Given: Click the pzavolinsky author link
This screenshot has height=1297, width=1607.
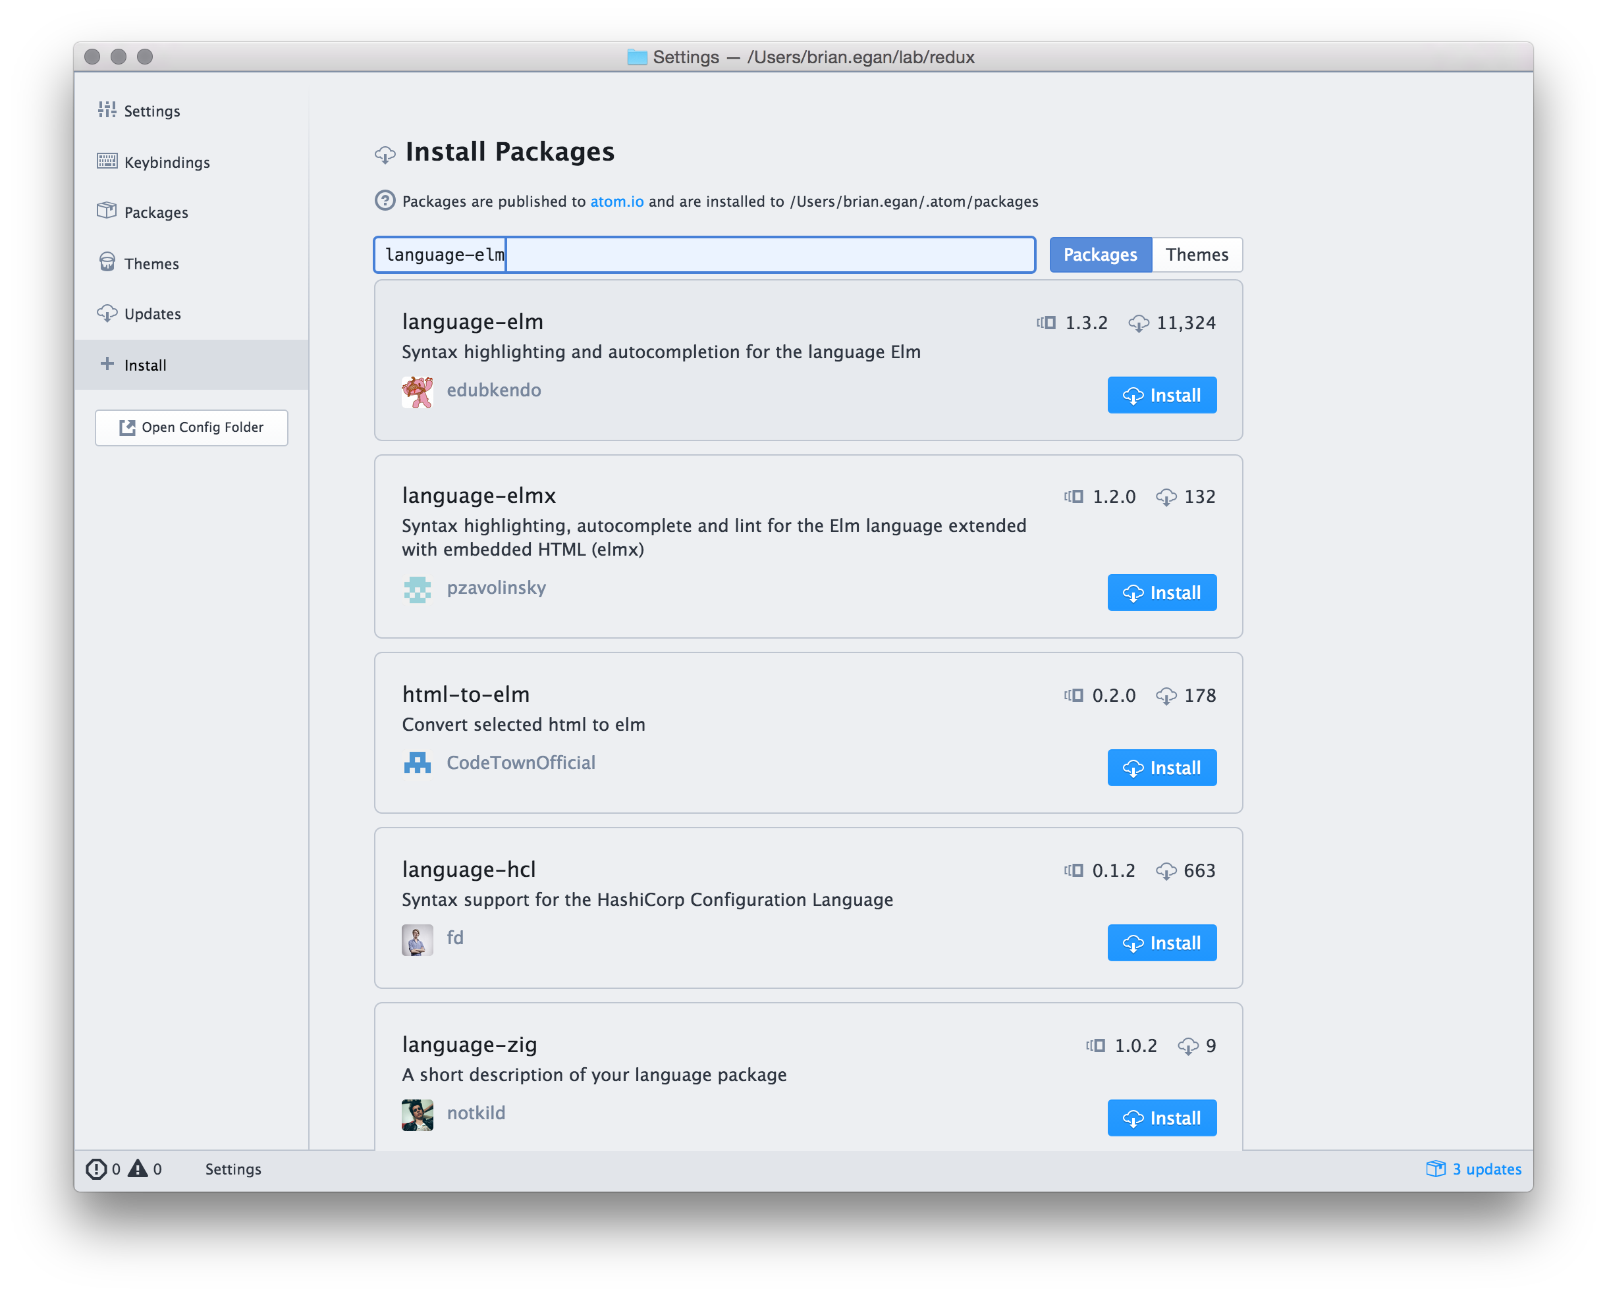Looking at the screenshot, I should pos(497,588).
